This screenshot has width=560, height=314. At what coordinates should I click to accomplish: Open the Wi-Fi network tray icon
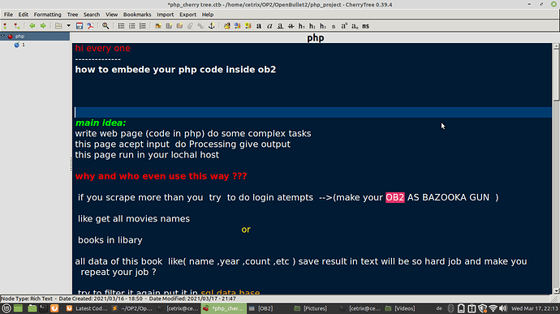[493, 308]
